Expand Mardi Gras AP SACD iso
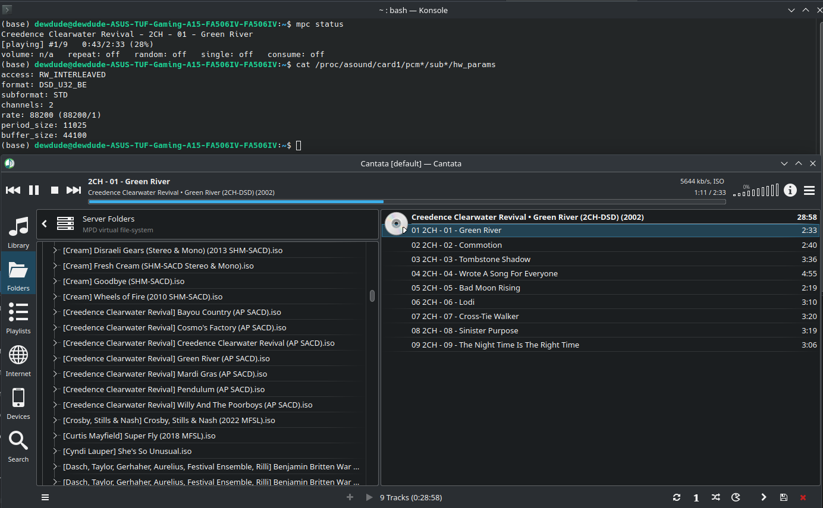This screenshot has height=508, width=823. tap(55, 374)
